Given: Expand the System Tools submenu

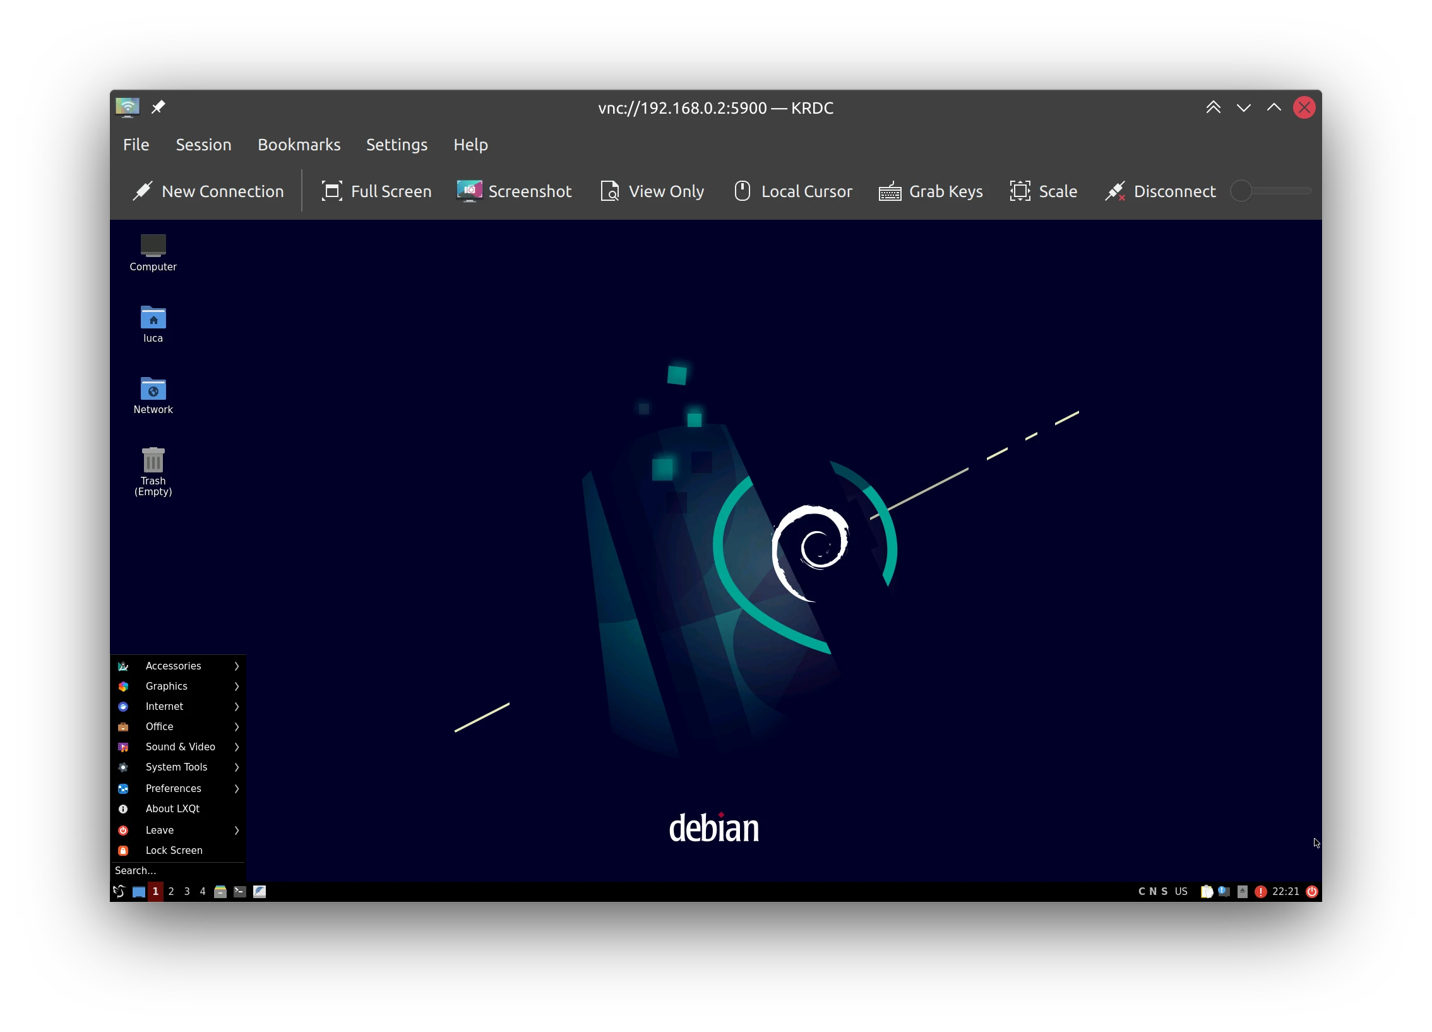Looking at the screenshot, I should pos(178,767).
